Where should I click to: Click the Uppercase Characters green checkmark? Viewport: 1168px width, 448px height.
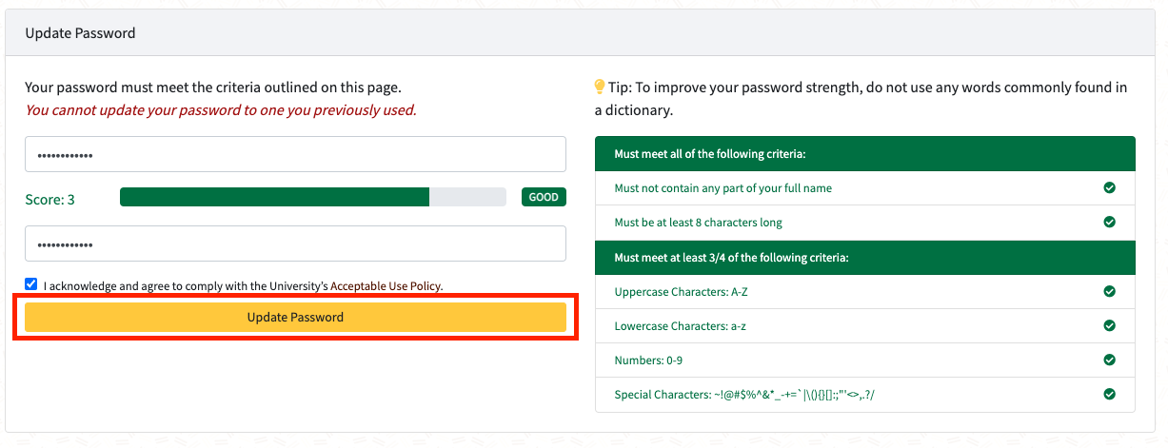point(1109,291)
